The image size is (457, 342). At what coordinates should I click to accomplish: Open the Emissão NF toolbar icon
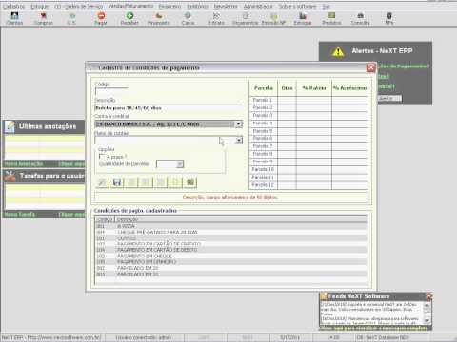coord(274,18)
